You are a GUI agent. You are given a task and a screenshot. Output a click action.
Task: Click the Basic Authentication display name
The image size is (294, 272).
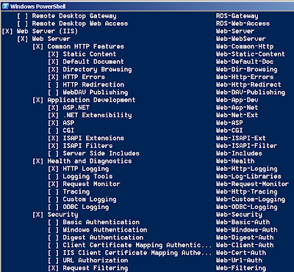(x=101, y=222)
